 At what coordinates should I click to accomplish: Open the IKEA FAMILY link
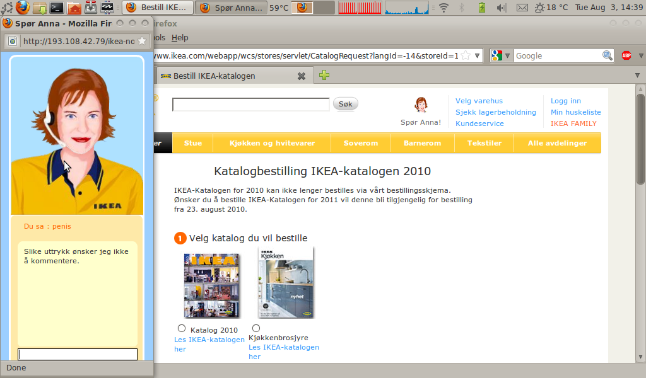573,123
